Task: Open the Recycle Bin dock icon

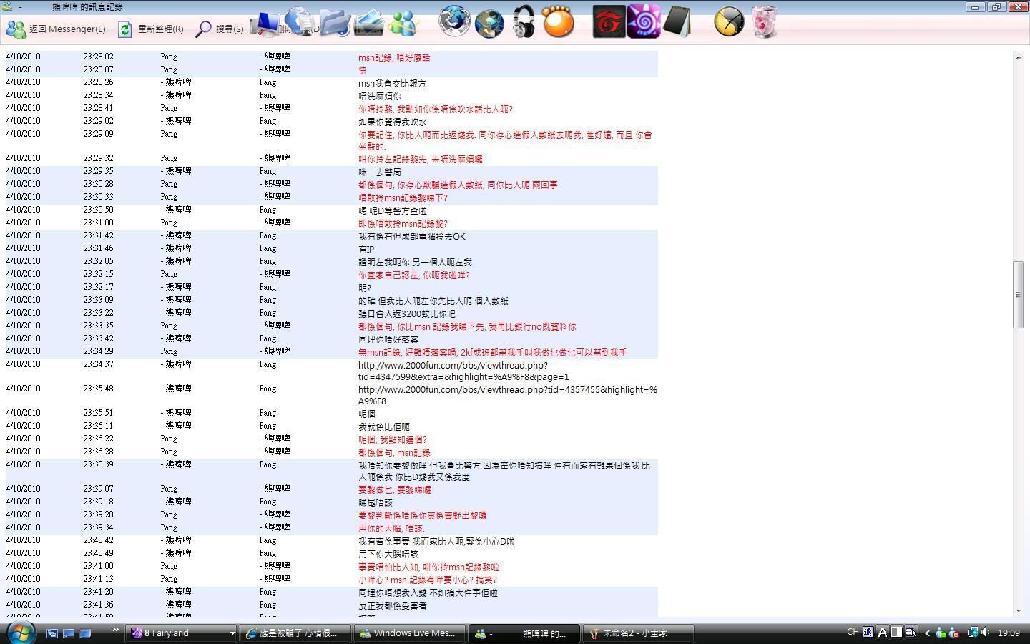Action: pyautogui.click(x=764, y=22)
